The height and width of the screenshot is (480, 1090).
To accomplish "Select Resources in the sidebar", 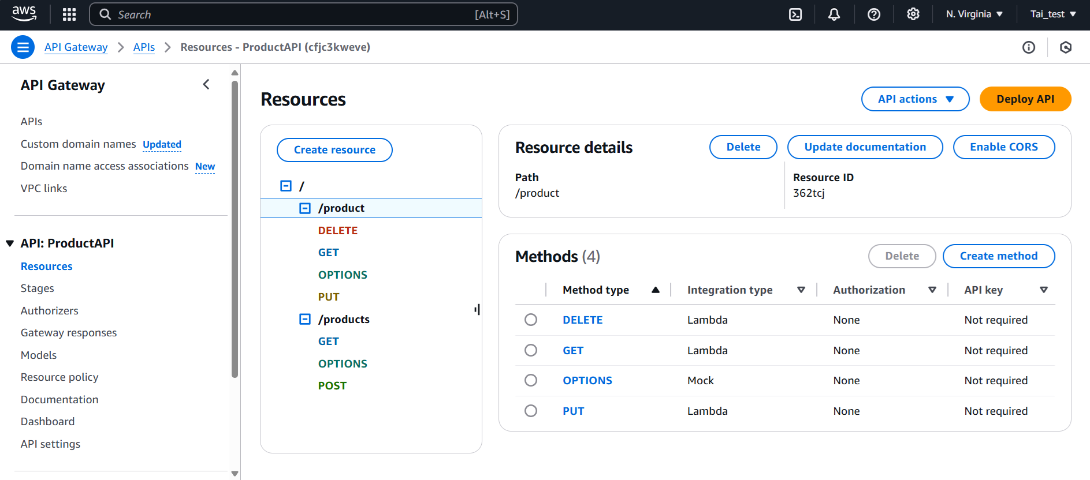I will (x=47, y=267).
